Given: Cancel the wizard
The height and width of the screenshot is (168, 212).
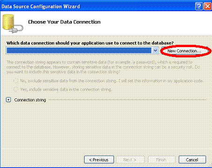Looking at the screenshot, I should pos(192,160).
